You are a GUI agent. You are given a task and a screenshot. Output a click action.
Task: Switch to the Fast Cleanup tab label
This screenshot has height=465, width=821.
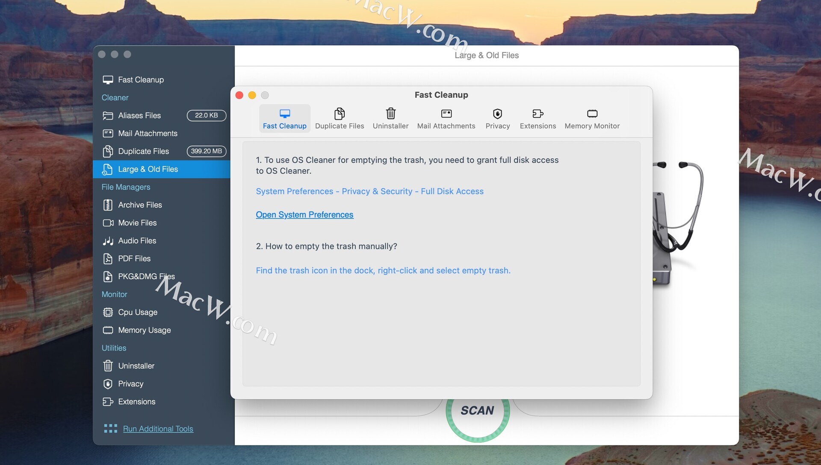tap(285, 126)
